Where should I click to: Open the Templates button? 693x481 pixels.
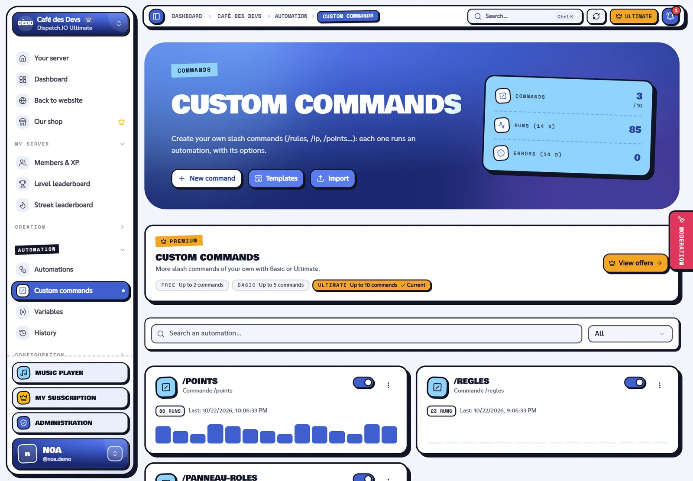tap(276, 178)
